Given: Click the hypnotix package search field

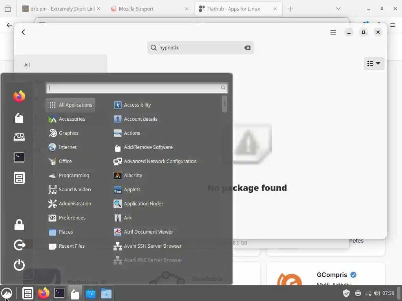Looking at the screenshot, I should [x=201, y=48].
